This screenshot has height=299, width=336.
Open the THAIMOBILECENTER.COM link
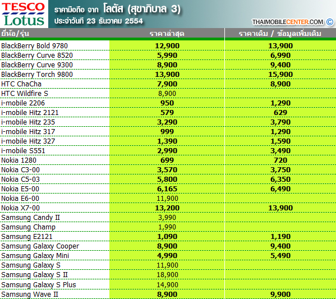pyautogui.click(x=288, y=22)
